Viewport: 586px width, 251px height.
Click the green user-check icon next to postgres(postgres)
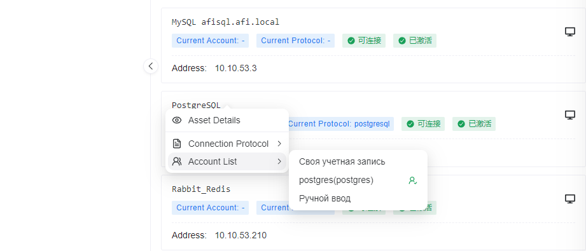(x=412, y=180)
